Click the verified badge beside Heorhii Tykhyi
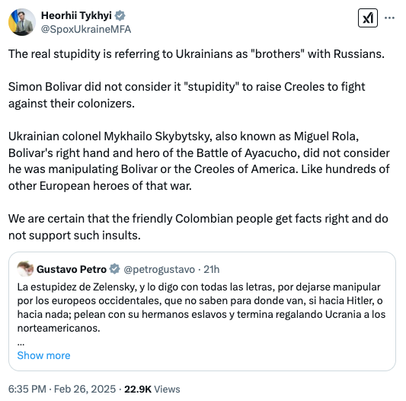This screenshot has width=406, height=401. click(120, 16)
